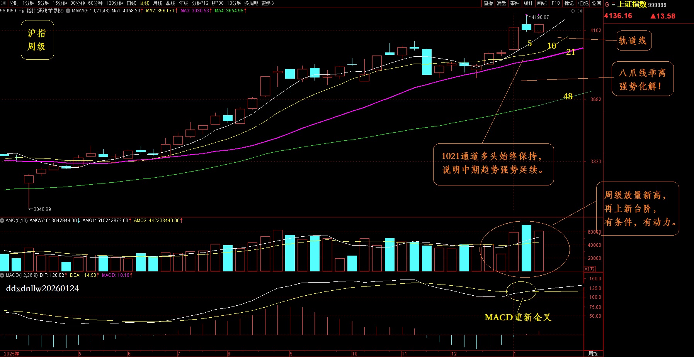Click the 上证指数 index name in quote panel
This screenshot has height=357, width=694.
click(x=632, y=4)
